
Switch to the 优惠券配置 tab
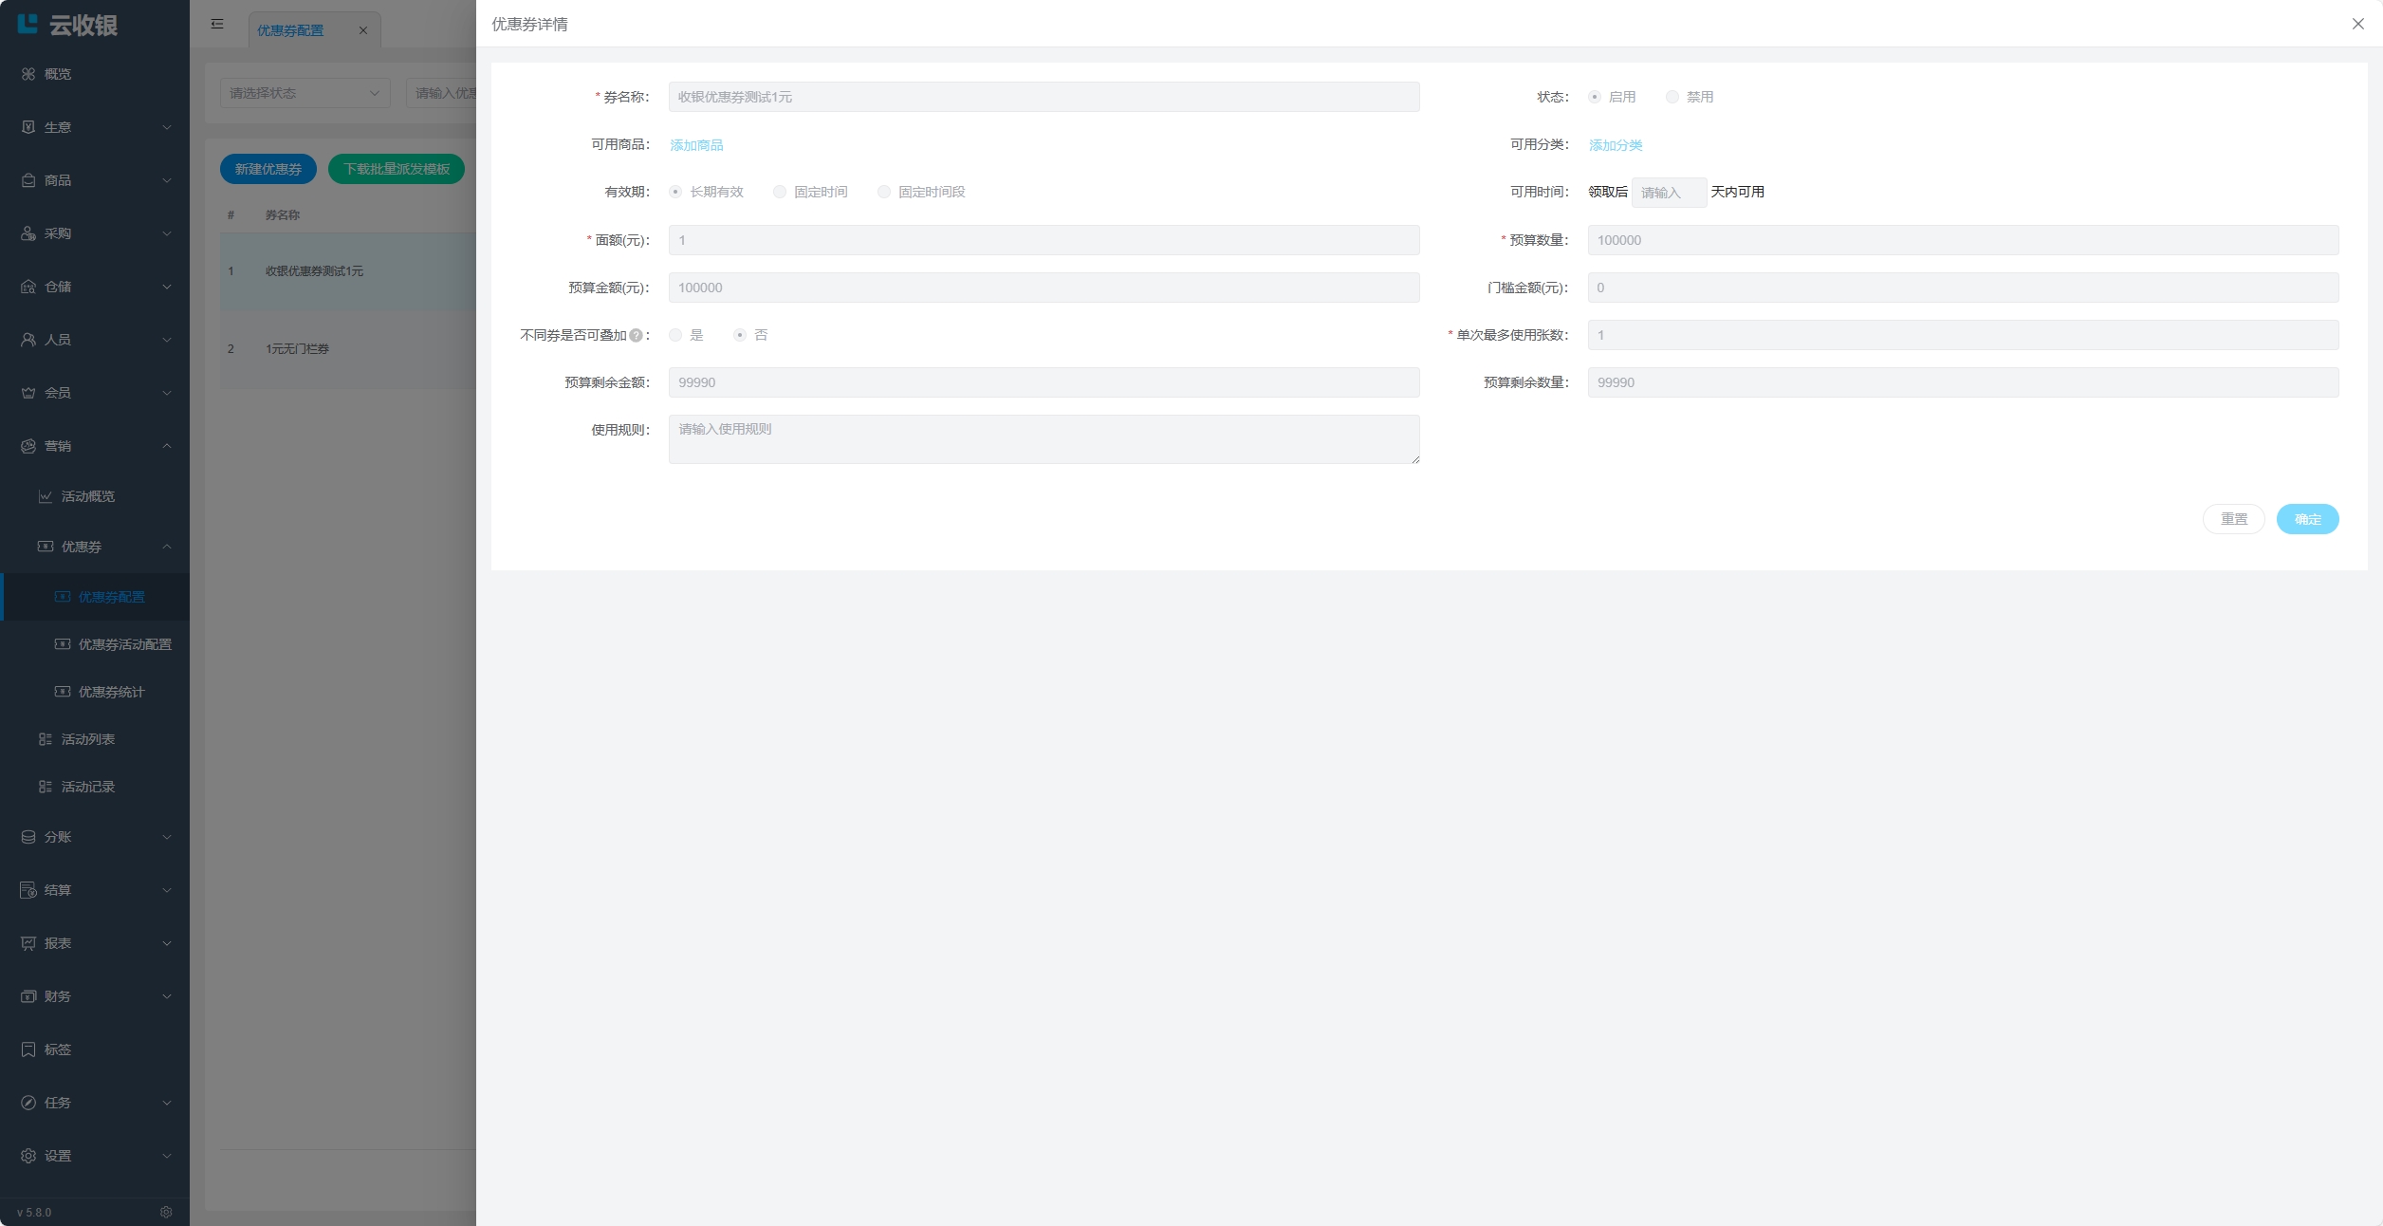(x=290, y=30)
